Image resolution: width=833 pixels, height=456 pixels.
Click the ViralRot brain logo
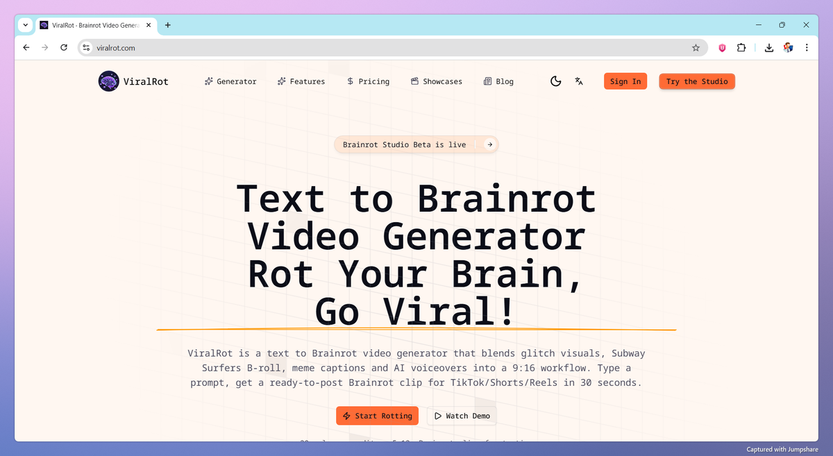(108, 81)
